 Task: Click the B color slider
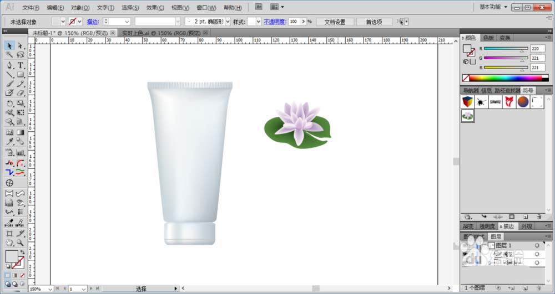[506, 68]
